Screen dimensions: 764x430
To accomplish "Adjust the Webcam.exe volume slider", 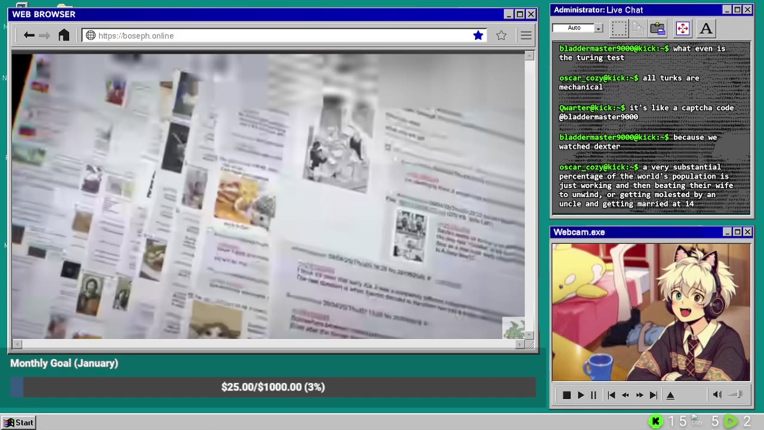I will [736, 394].
